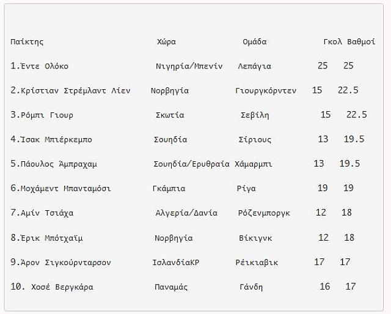Click the Γκολ column header
Image resolution: width=391 pixels, height=314 pixels.
[332, 42]
